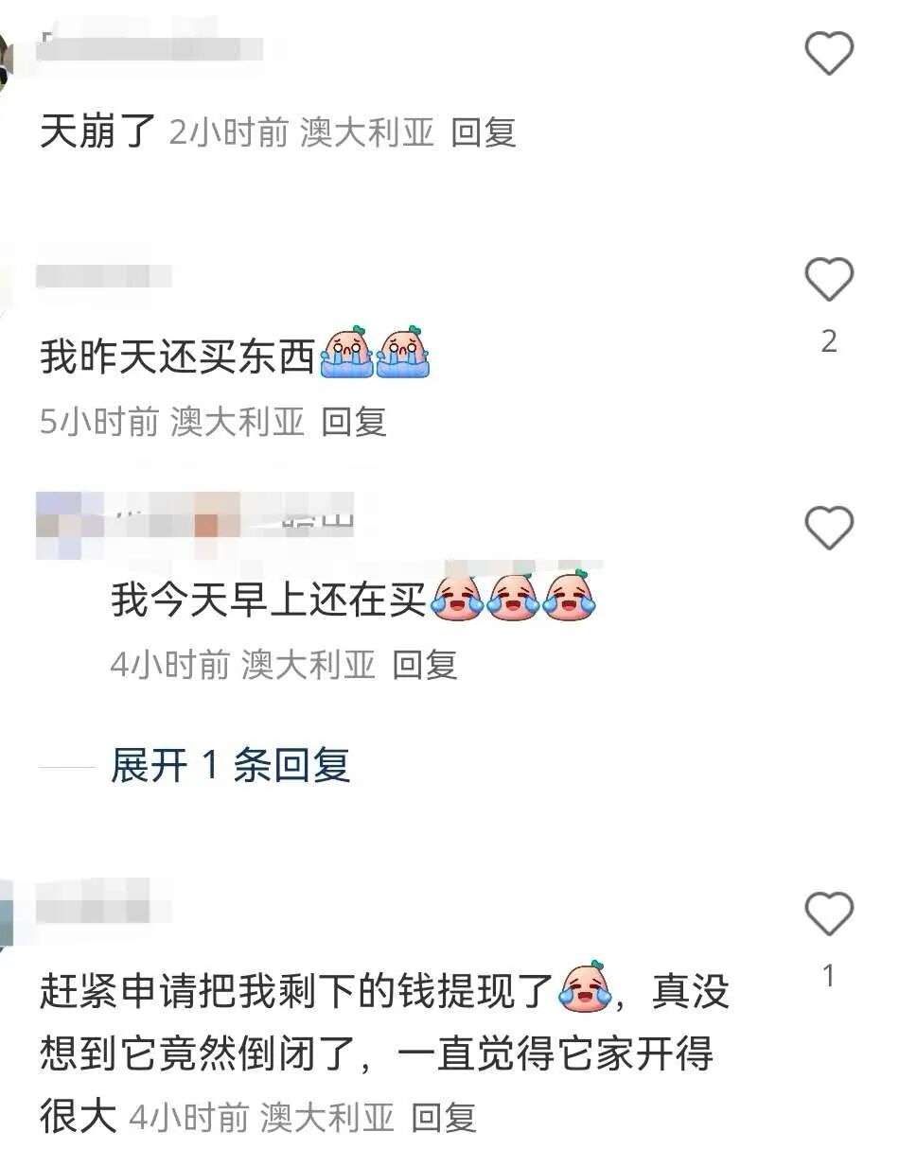
Task: Click 回复 under "我今天早上还在买"
Action: (x=425, y=665)
